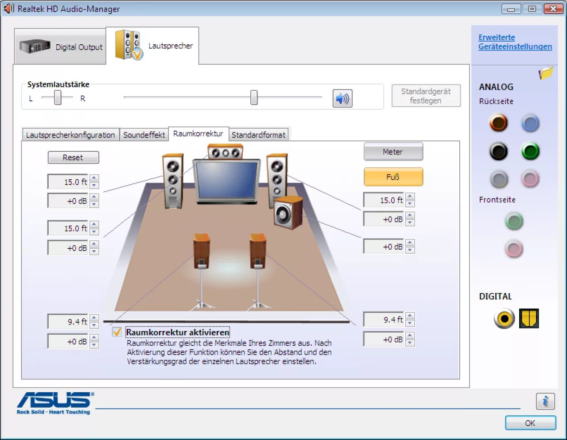Switch to the Digital Output device tab
The height and width of the screenshot is (440, 567).
click(x=60, y=46)
